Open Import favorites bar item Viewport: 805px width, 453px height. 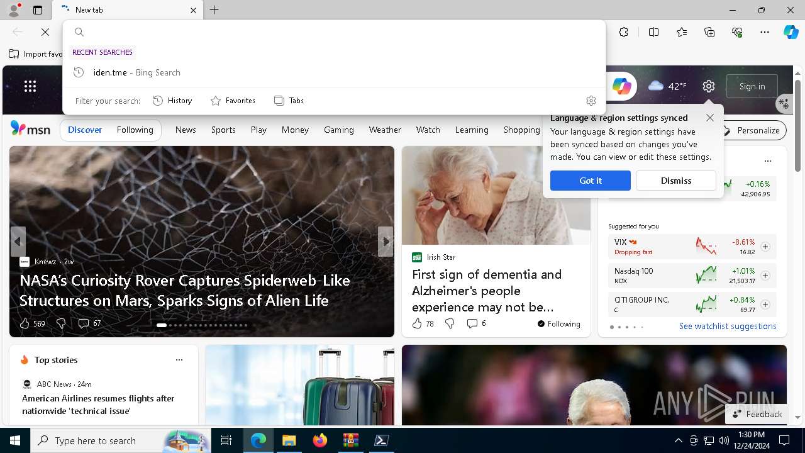[36, 54]
